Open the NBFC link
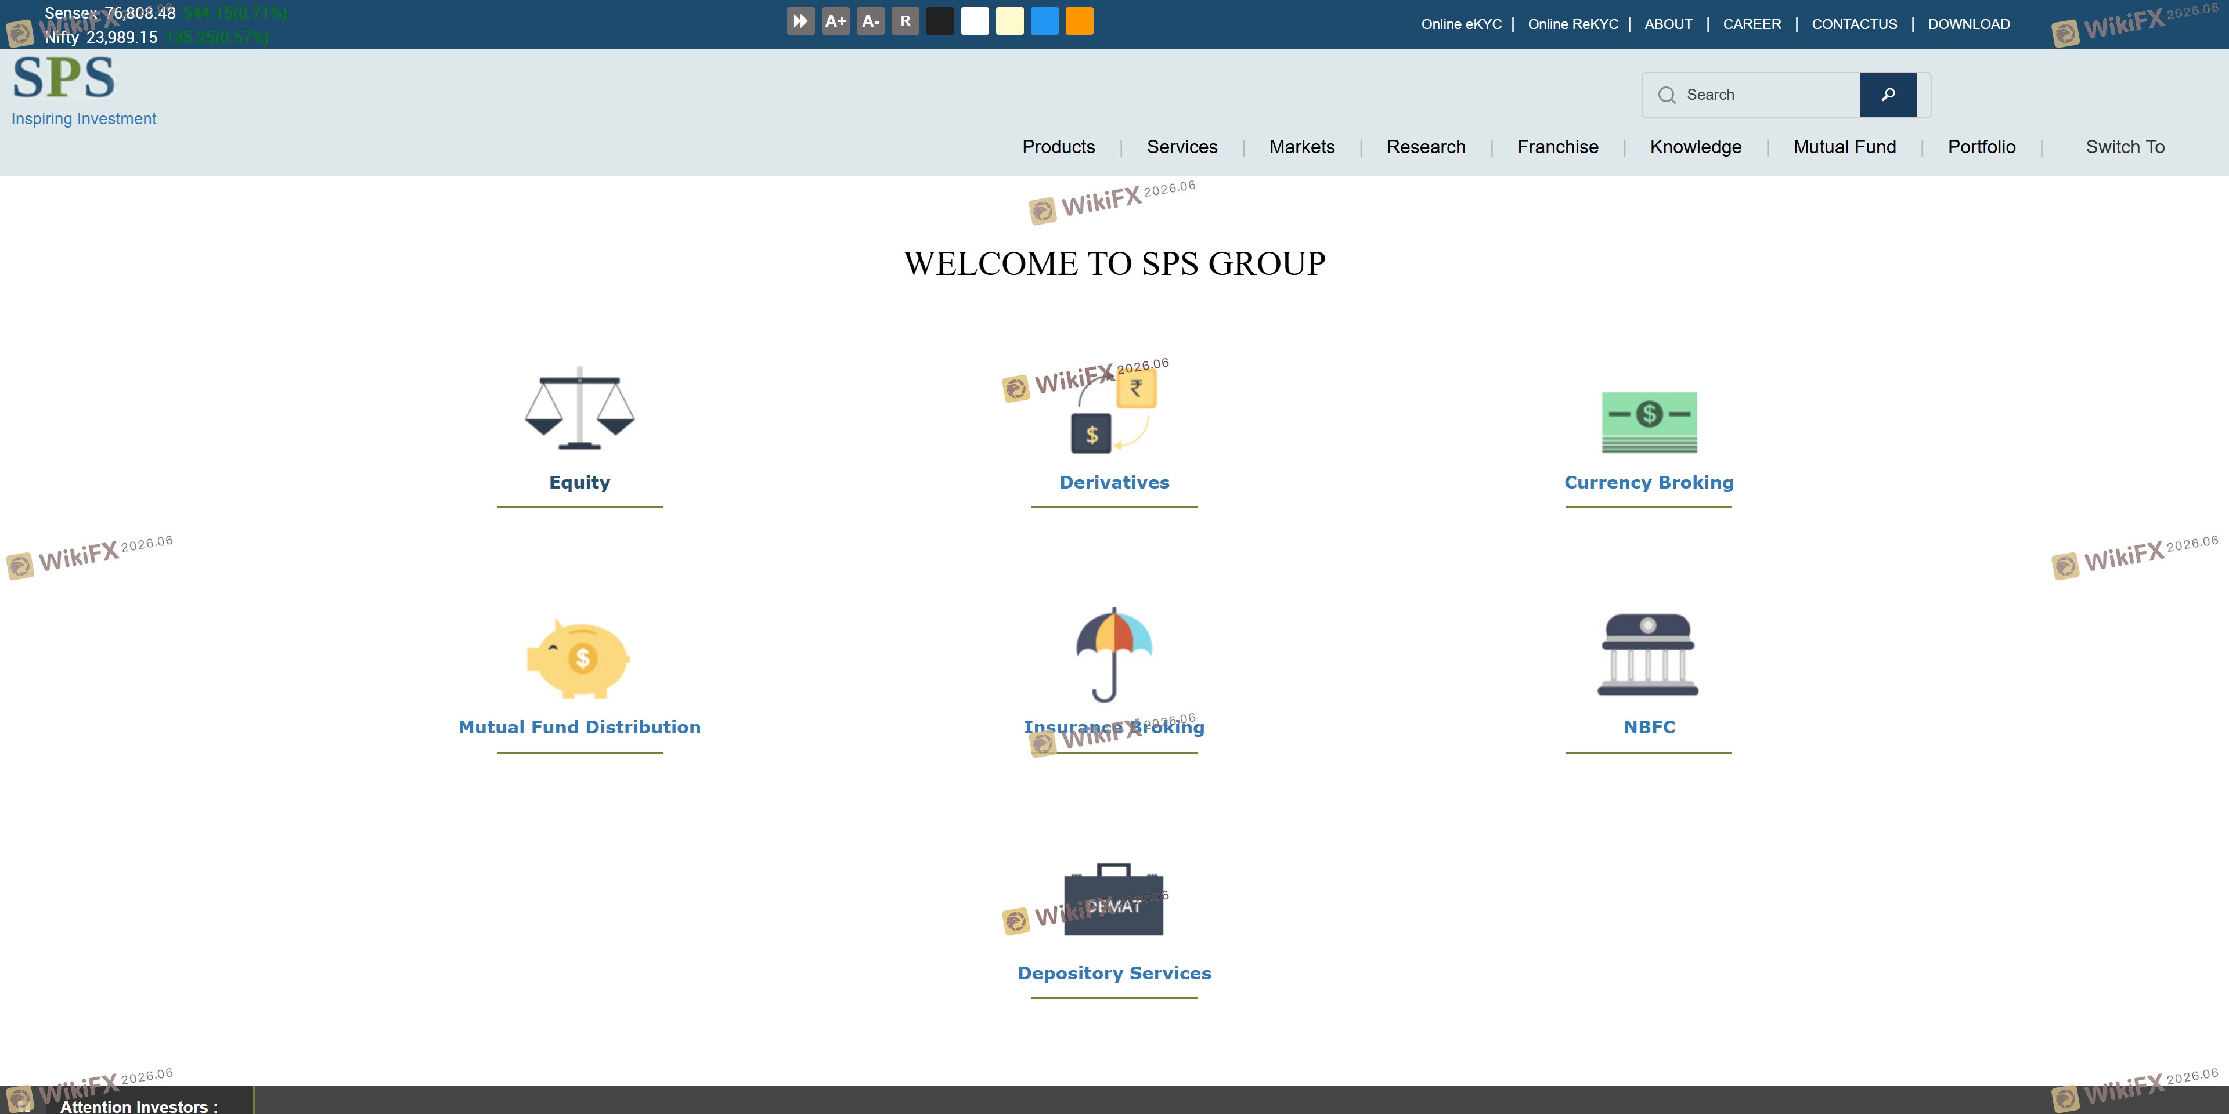This screenshot has width=2229, height=1114. 1649,728
